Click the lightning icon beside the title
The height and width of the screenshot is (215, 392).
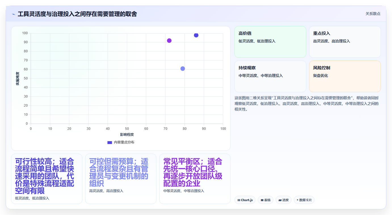point(13,14)
